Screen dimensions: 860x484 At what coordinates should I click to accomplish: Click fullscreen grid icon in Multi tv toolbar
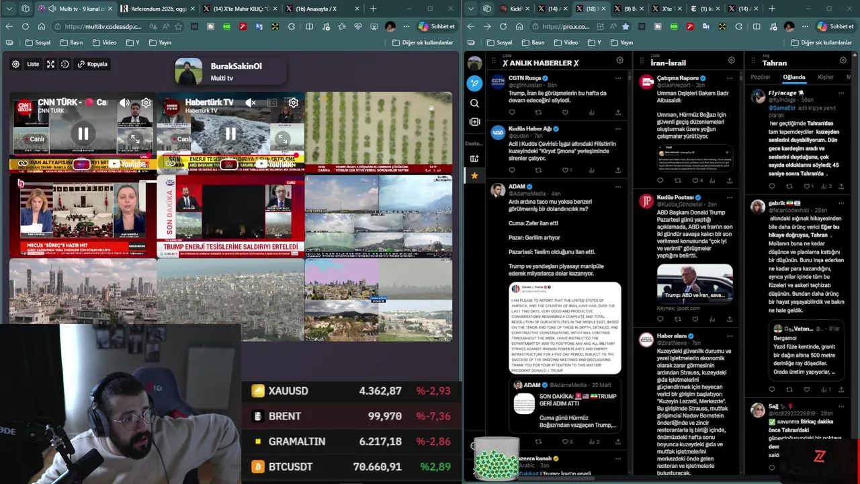click(x=50, y=64)
